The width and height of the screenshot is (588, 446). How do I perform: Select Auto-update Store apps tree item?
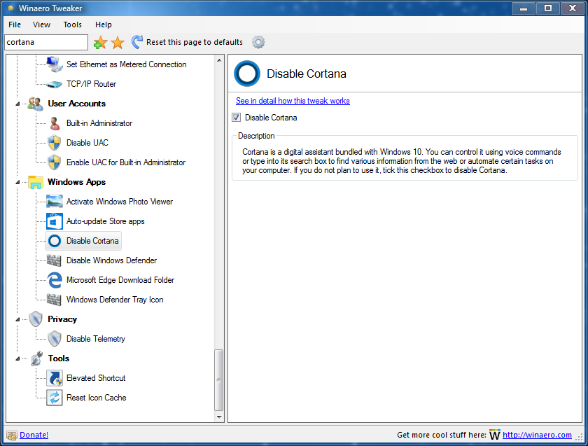106,221
